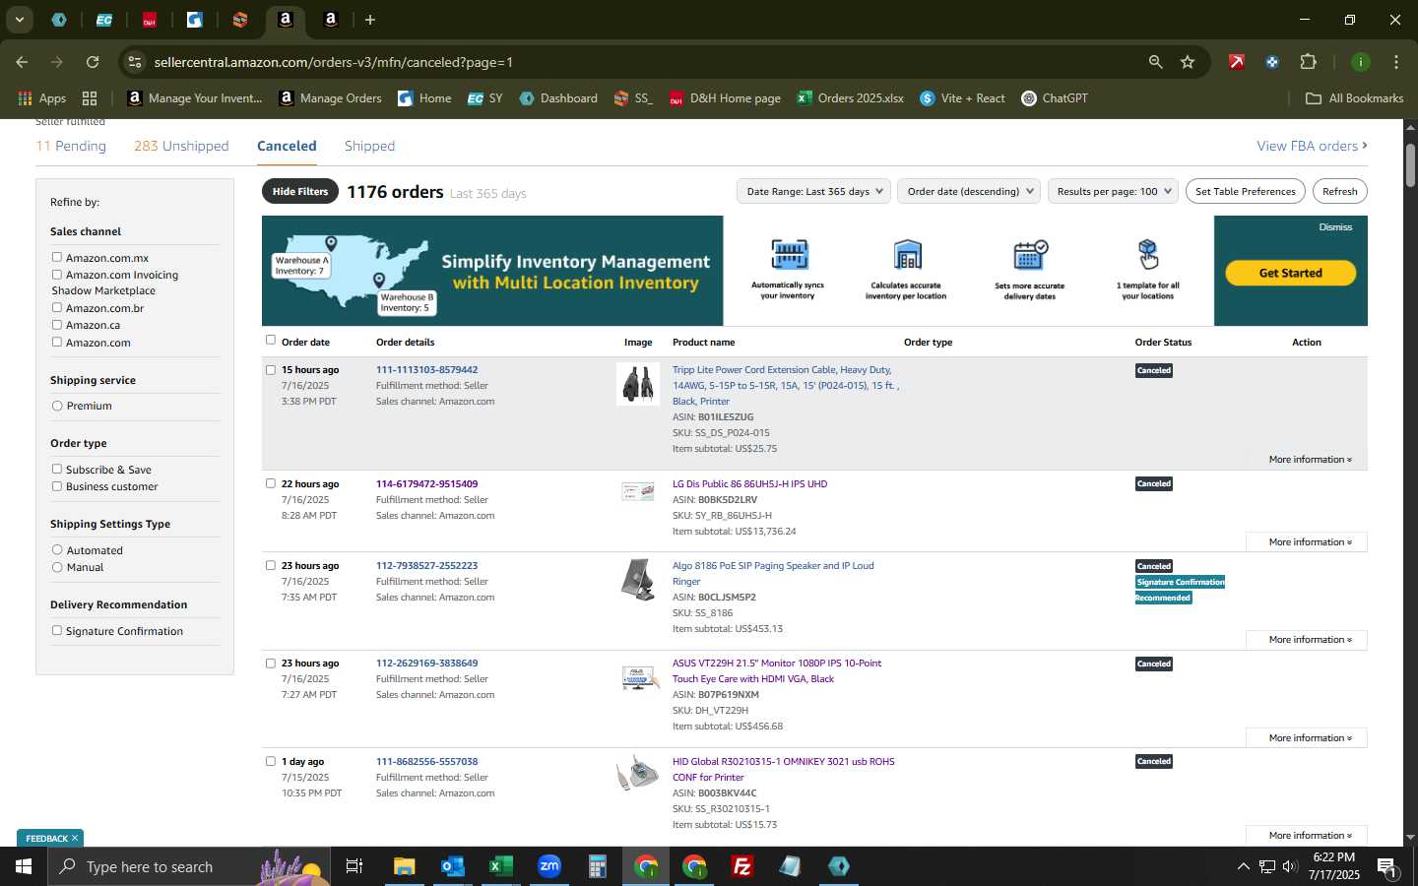
Task: Go back using browser back arrow
Action: coord(22,62)
